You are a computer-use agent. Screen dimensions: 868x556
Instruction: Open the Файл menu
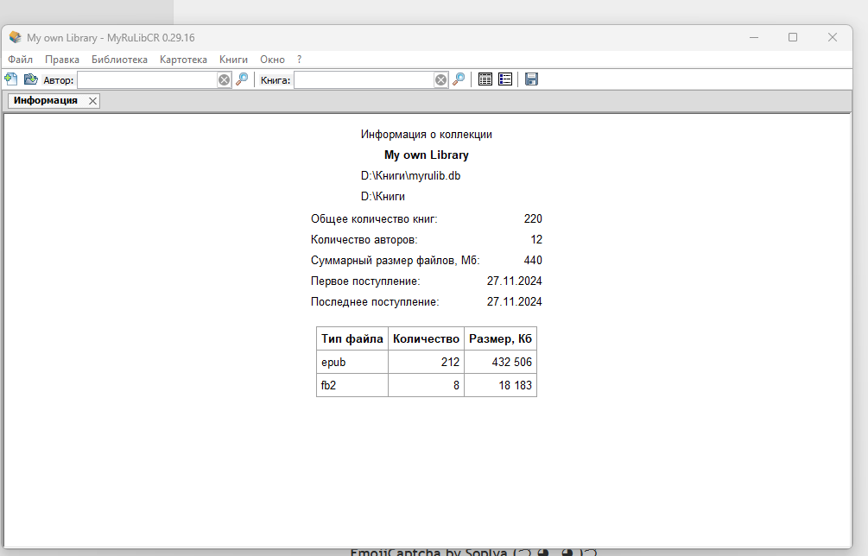coord(21,60)
